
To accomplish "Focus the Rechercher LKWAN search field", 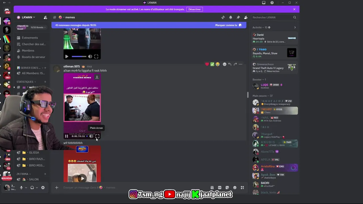I will [274, 17].
